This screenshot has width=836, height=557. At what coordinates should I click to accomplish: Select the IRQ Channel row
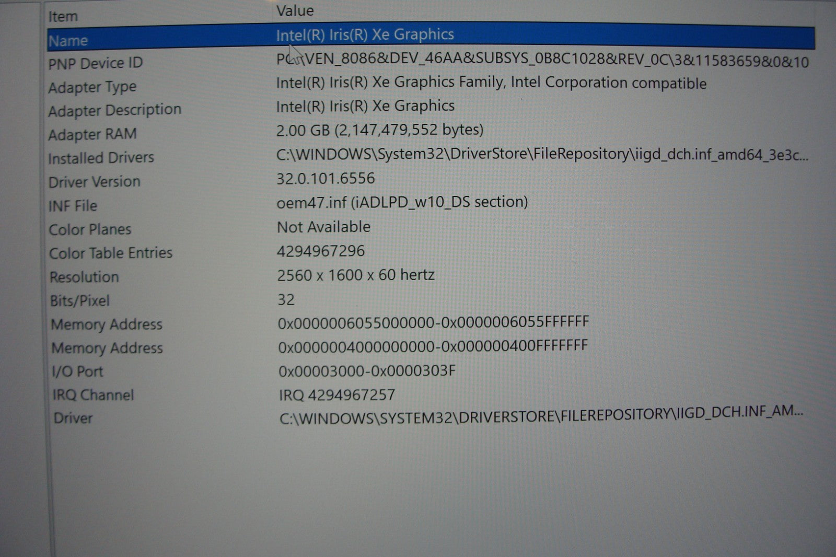click(93, 395)
